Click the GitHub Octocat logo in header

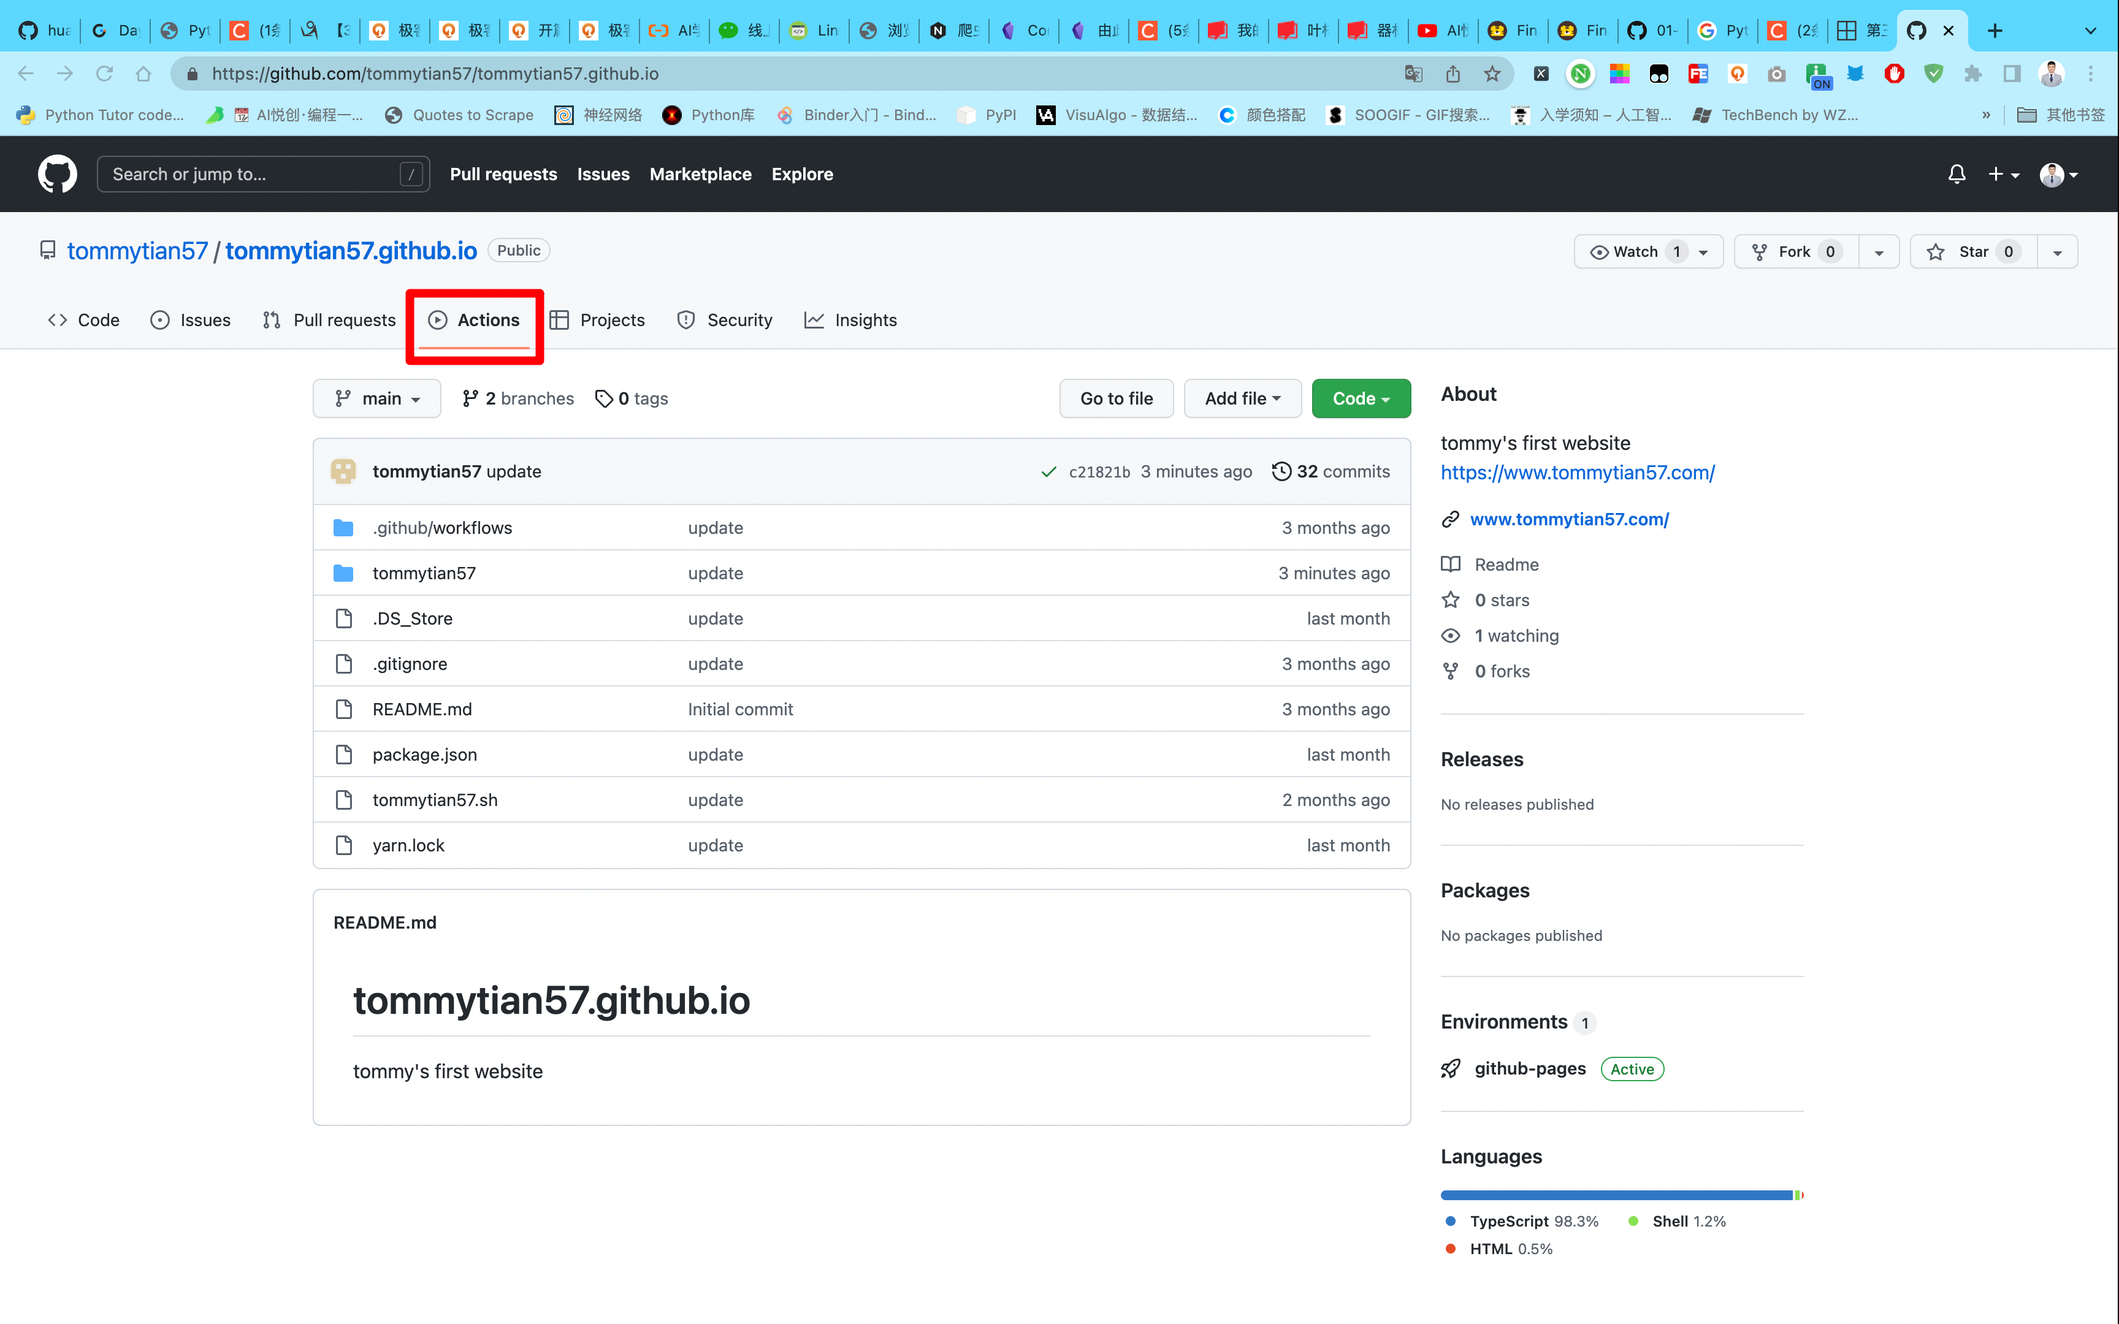(57, 174)
